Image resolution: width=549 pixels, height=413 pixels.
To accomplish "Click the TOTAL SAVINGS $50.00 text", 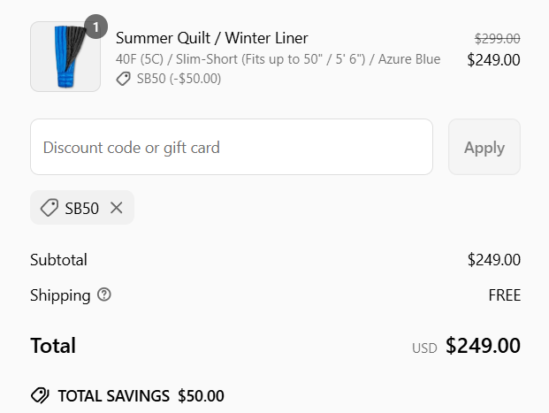I will pos(141,396).
